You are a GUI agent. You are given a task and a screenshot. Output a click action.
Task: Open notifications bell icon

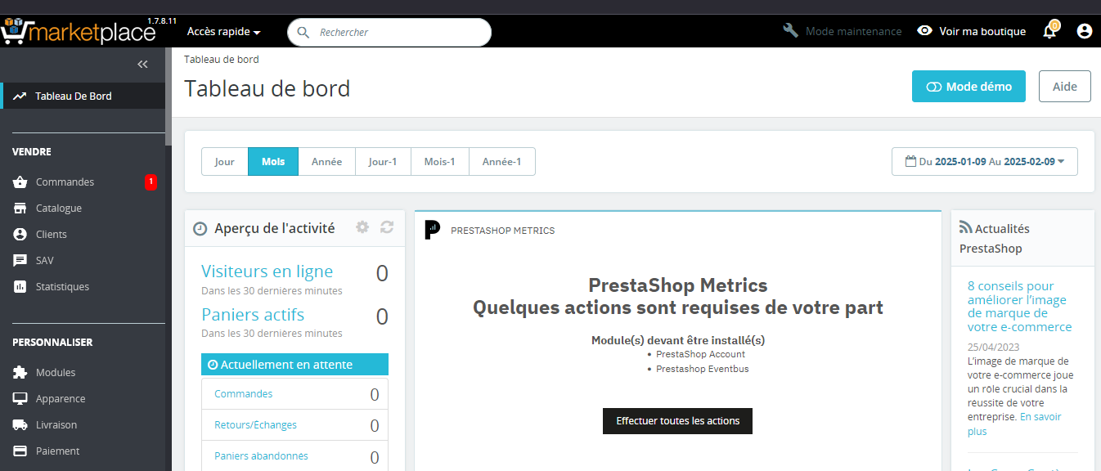[x=1049, y=31]
